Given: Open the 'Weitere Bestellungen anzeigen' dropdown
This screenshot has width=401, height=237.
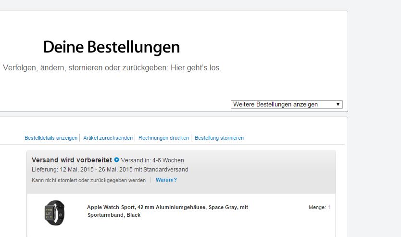Looking at the screenshot, I should pos(287,104).
